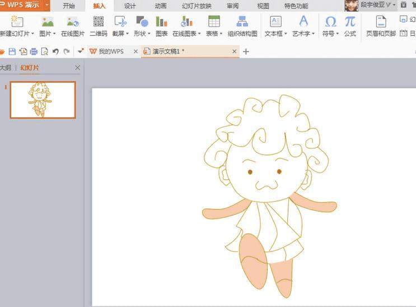Insert a chart using 图表 icon
This screenshot has height=307, width=416.
click(162, 26)
